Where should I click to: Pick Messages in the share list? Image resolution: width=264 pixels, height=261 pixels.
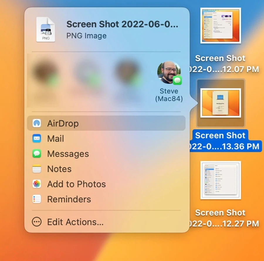[x=106, y=153]
